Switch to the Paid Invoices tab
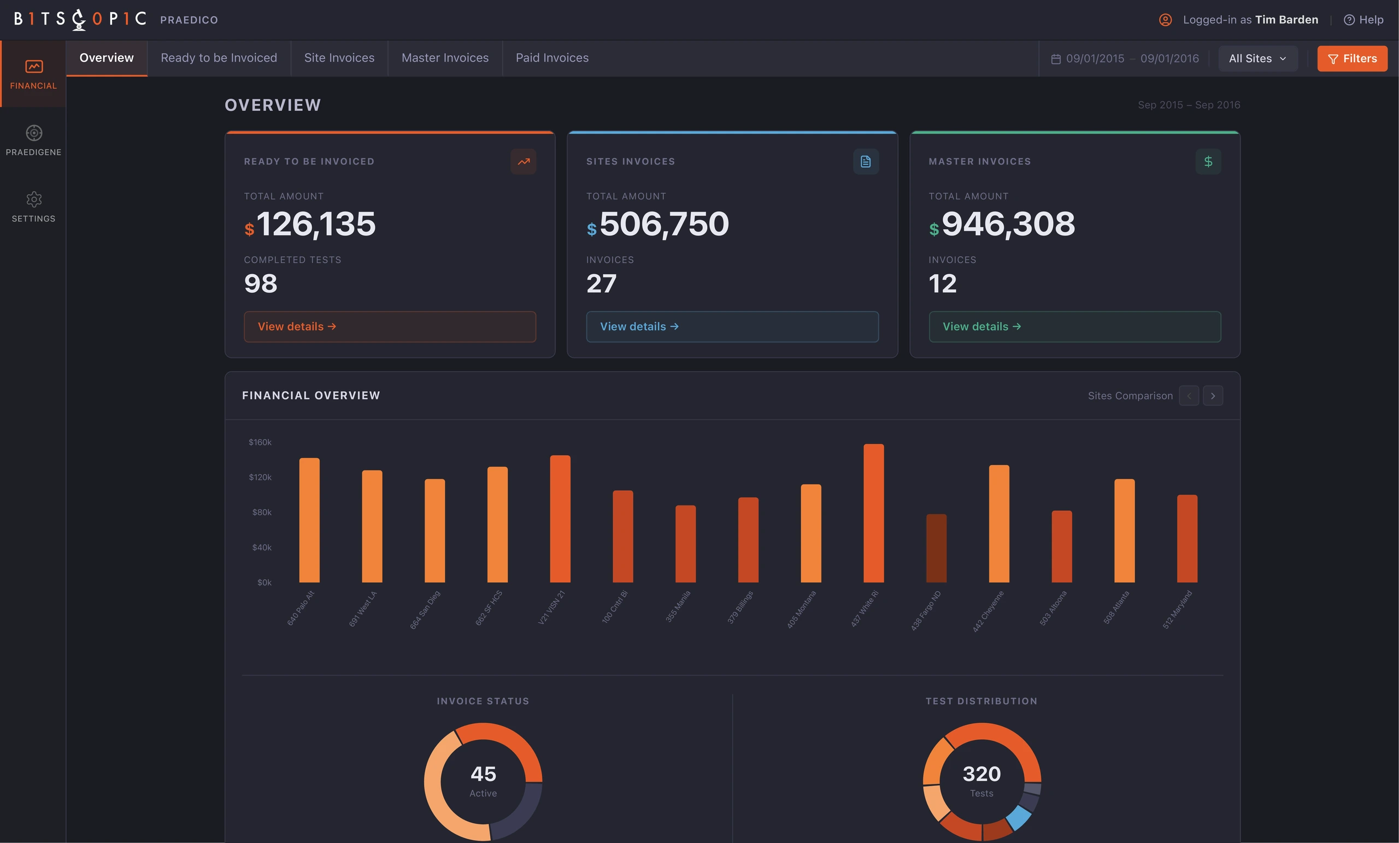This screenshot has height=843, width=1399. pos(552,58)
